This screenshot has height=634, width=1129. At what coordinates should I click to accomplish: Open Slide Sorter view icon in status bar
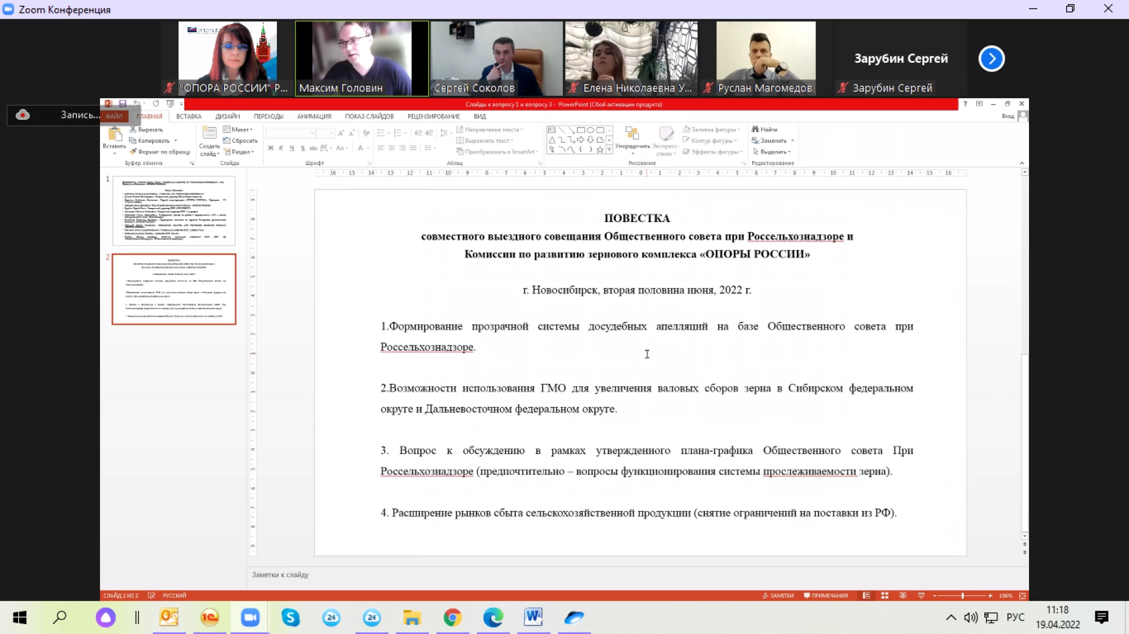click(884, 595)
